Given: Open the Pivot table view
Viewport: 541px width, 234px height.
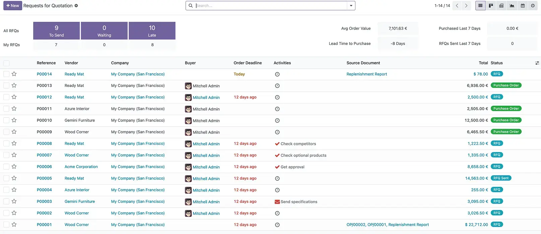Looking at the screenshot, I should 501,6.
